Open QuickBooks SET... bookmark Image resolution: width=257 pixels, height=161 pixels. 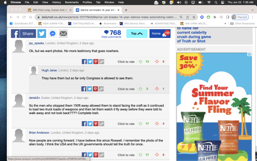point(22,24)
